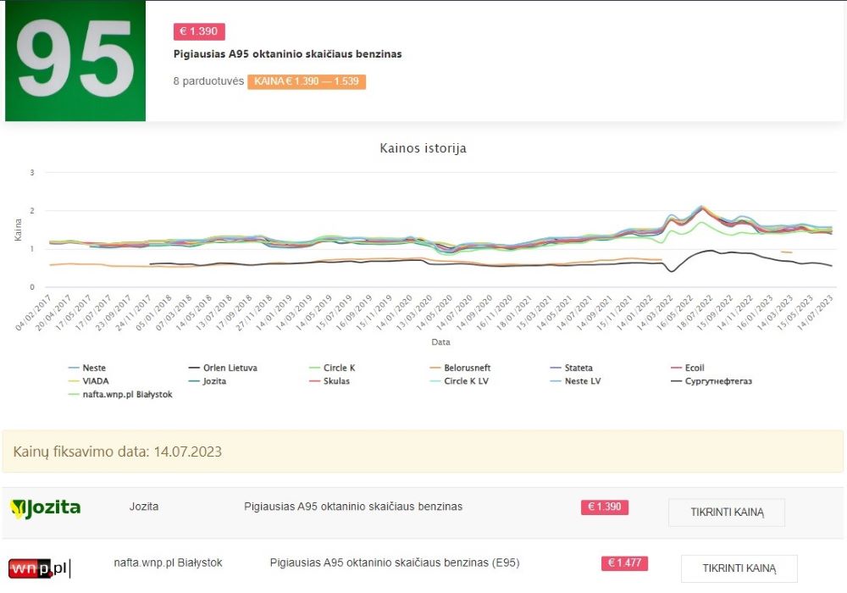The width and height of the screenshot is (847, 593).
Task: Hide the Circle K series in legend
Action: pos(332,368)
